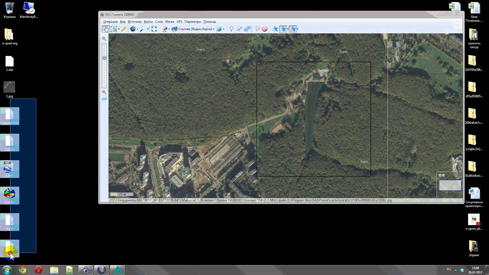The width and height of the screenshot is (489, 275).
Task: Select 1.jpg image file on desktop
Action: click(x=10, y=89)
